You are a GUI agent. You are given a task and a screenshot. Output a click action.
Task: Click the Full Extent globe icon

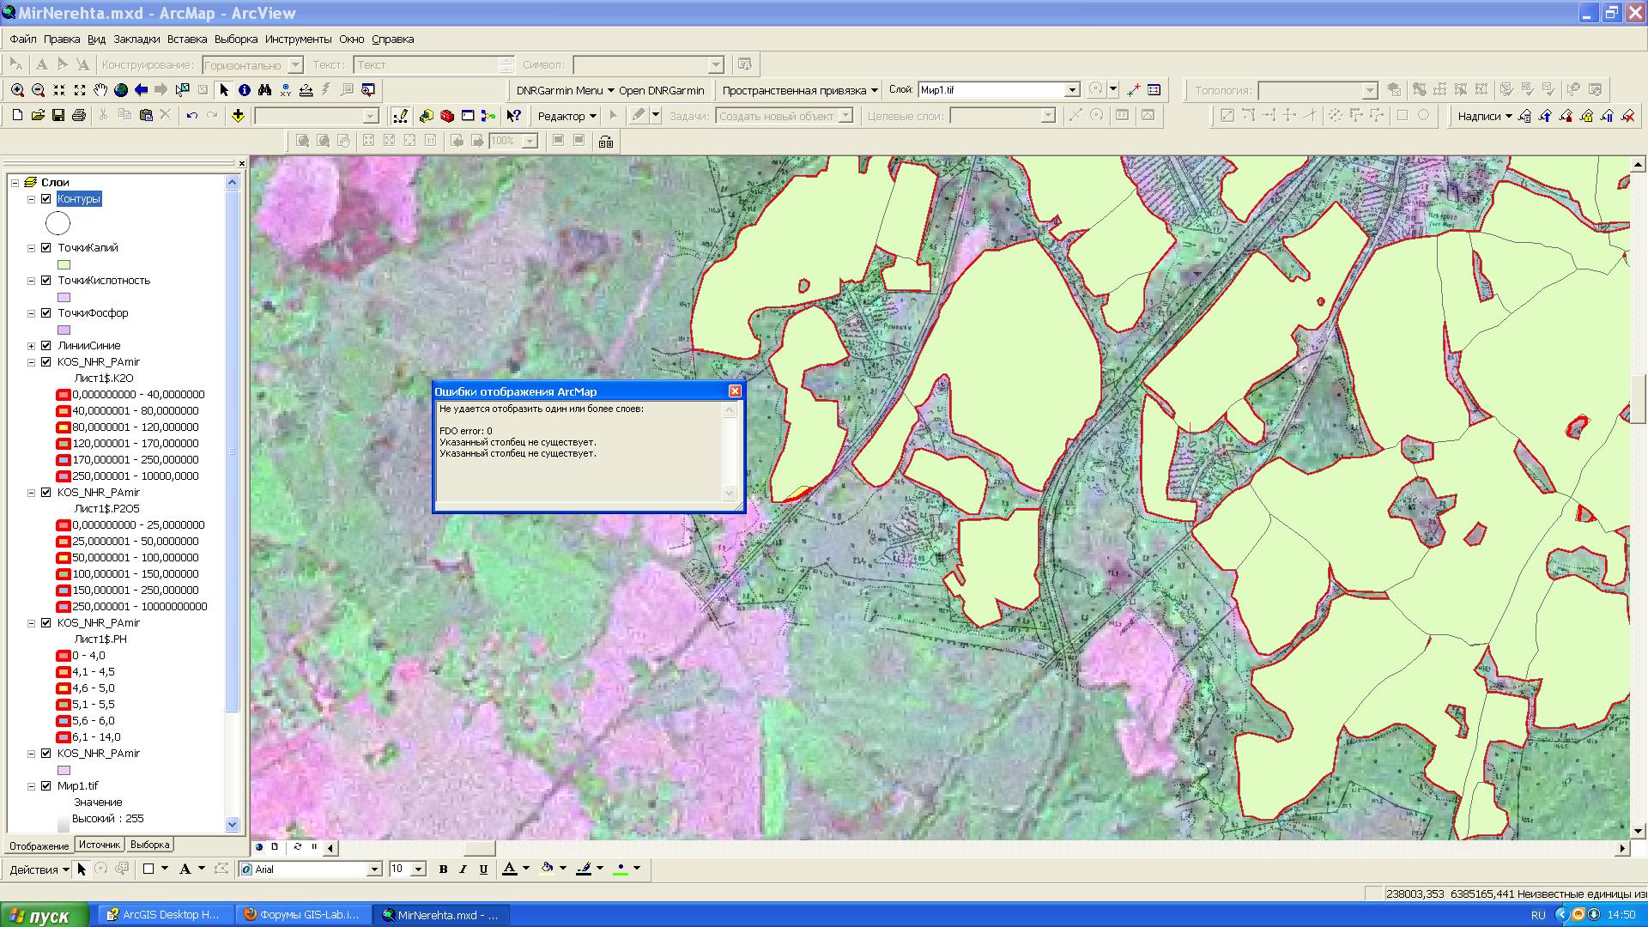[121, 90]
